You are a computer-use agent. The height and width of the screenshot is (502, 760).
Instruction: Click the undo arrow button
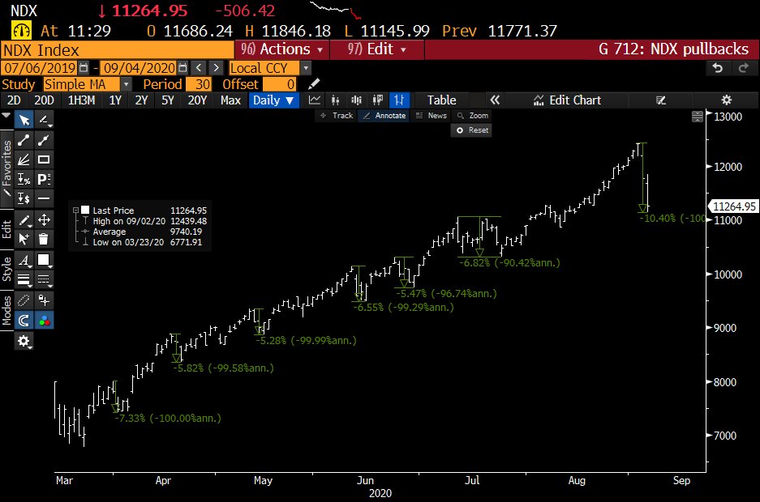click(x=718, y=68)
